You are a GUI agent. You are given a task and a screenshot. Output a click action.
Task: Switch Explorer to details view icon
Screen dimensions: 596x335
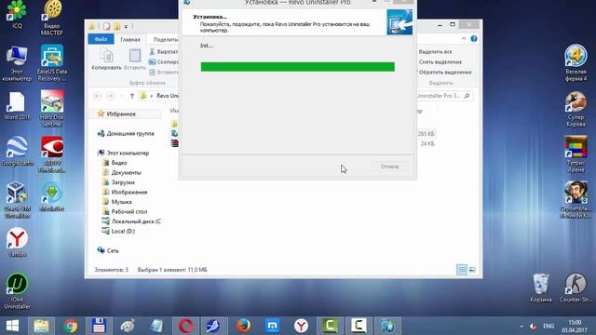[462, 270]
